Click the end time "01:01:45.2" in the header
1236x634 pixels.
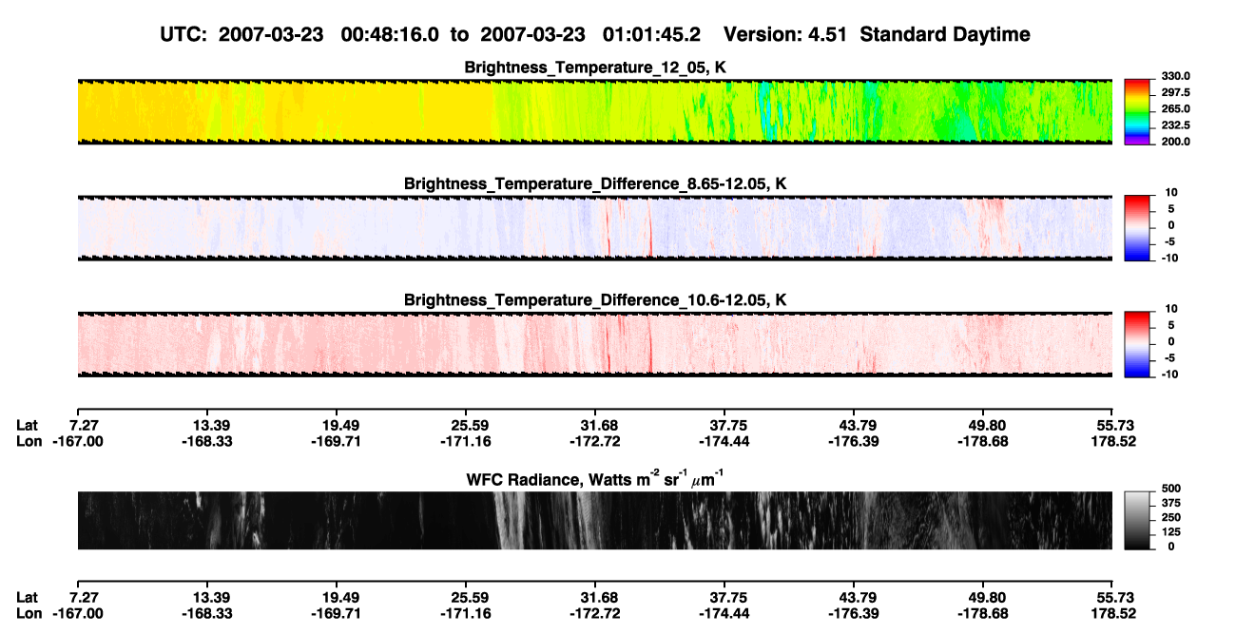(652, 34)
